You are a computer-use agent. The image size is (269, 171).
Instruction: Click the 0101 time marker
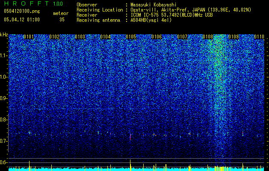coord(29,37)
